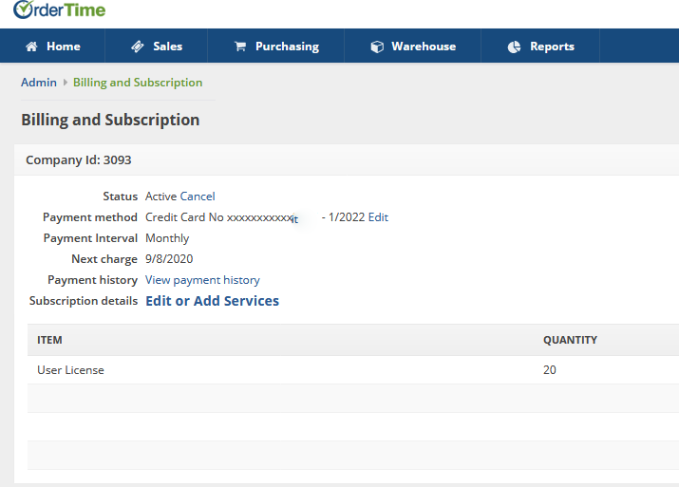Click the ITEM column header
The height and width of the screenshot is (487, 679).
tap(49, 340)
